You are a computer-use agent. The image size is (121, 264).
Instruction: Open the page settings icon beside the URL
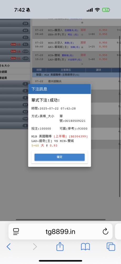pyautogui.click(x=16, y=232)
